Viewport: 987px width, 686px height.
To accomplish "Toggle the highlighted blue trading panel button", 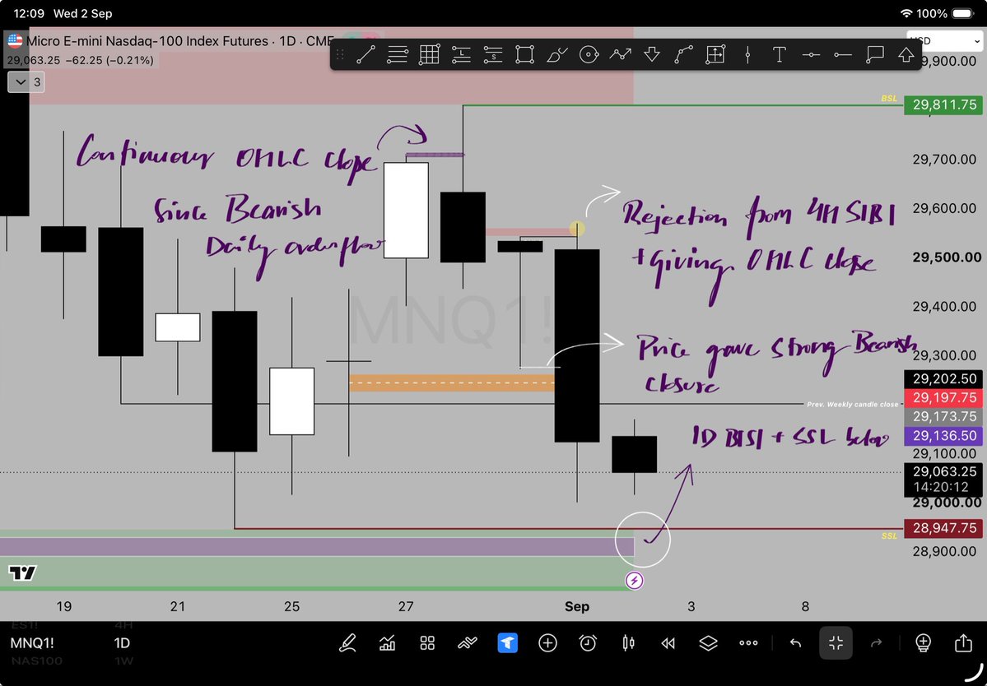I will point(507,642).
